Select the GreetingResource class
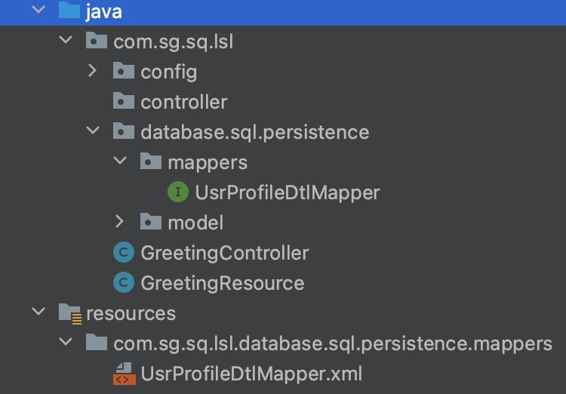Image resolution: width=566 pixels, height=394 pixels. point(222,283)
